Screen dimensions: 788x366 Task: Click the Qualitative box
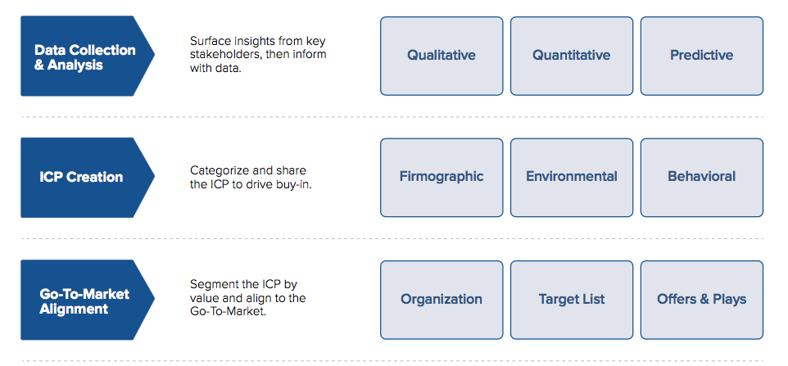point(442,56)
